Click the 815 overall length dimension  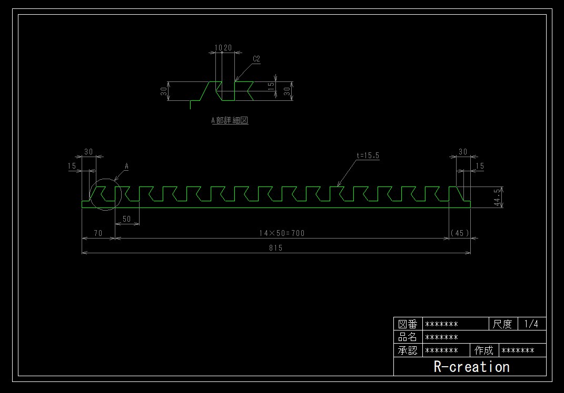tap(276, 247)
